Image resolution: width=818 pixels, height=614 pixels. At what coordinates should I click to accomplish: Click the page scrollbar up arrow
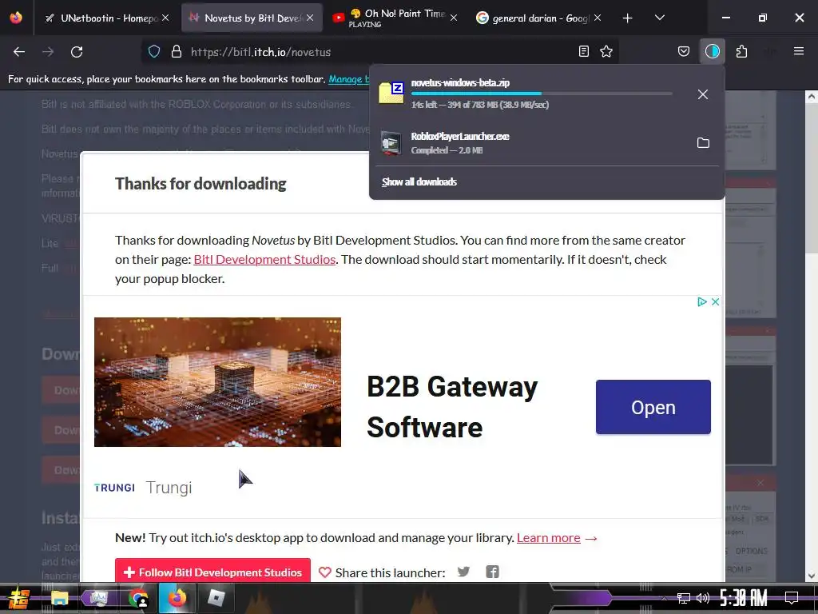(x=811, y=96)
